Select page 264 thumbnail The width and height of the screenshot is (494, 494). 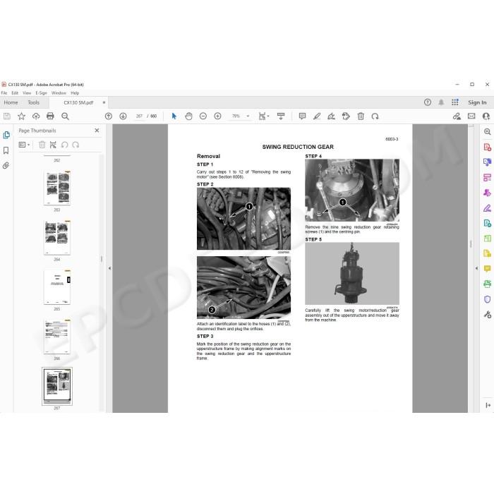[x=57, y=238]
